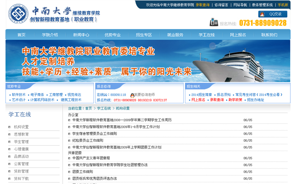Open 视觉传达 major link
The width and height of the screenshot is (295, 184).
point(74,95)
